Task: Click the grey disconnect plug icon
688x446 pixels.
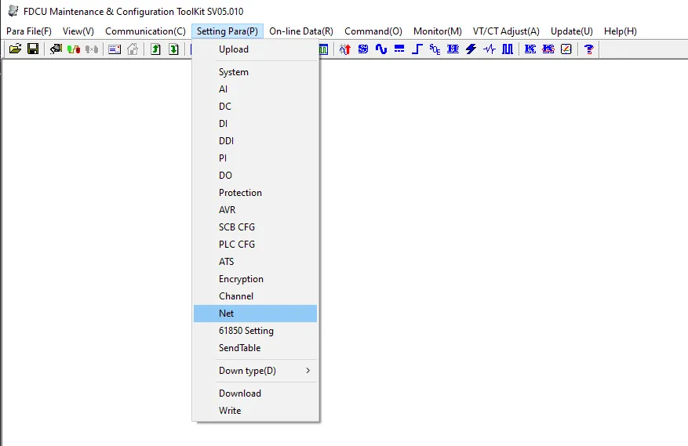Action: (x=92, y=49)
